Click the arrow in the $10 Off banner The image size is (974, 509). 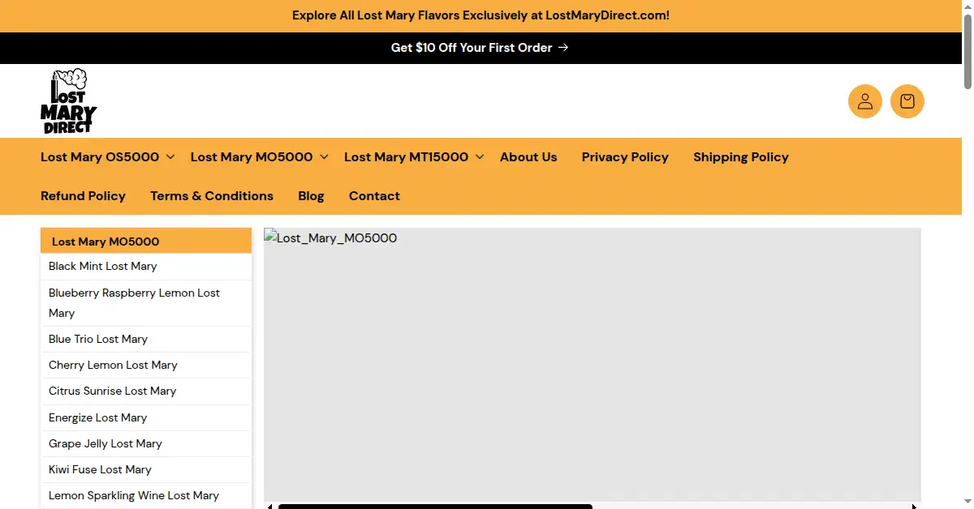[564, 48]
